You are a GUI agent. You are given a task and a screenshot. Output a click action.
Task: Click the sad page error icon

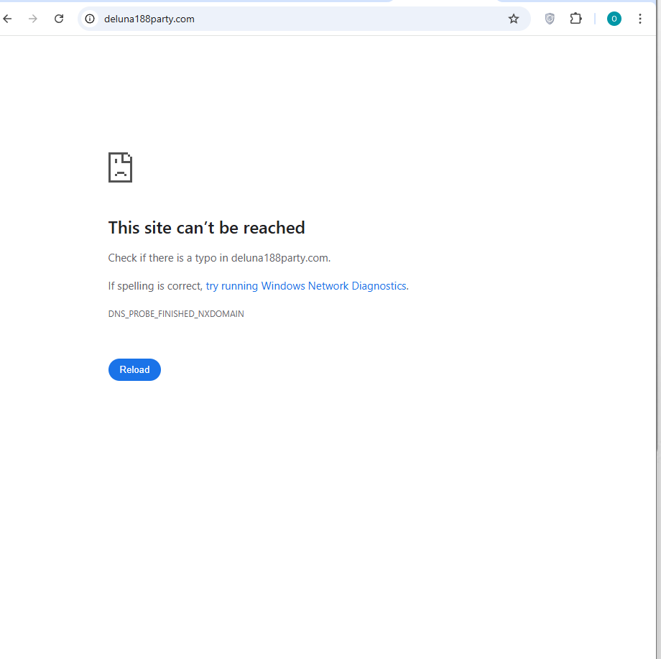tap(120, 167)
